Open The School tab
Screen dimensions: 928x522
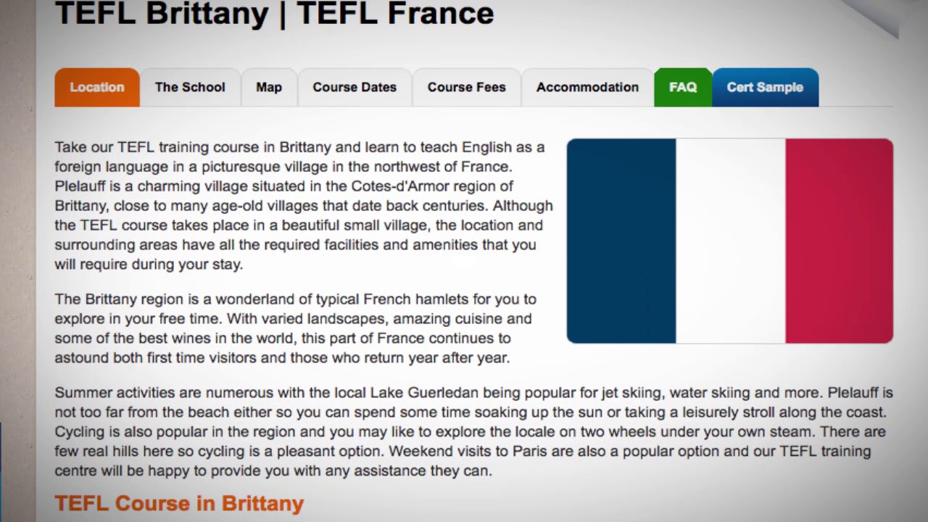(x=190, y=87)
